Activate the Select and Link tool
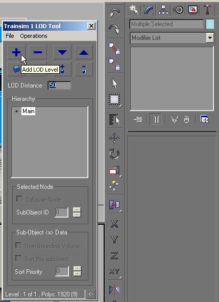Viewport: 219px width, 302px height. (114, 49)
